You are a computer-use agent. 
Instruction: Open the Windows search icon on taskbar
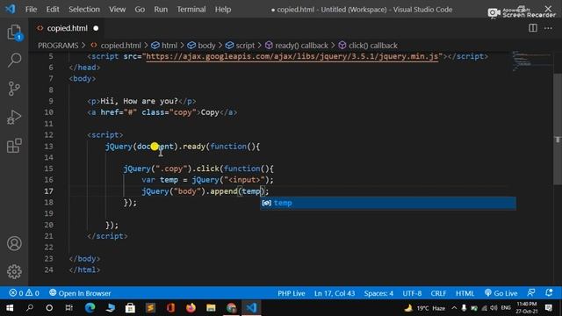pyautogui.click(x=30, y=308)
